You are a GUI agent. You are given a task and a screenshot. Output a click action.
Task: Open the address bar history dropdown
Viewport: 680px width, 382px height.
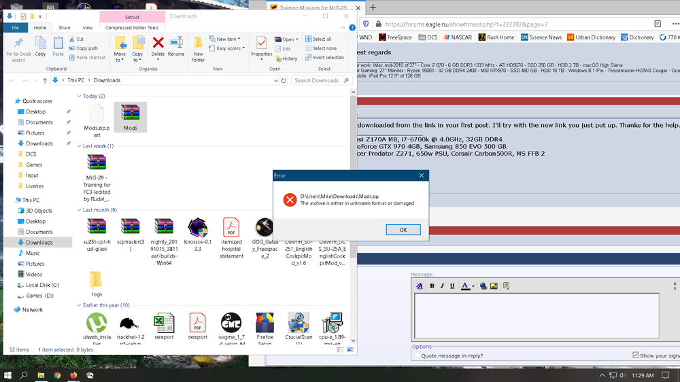coord(276,80)
